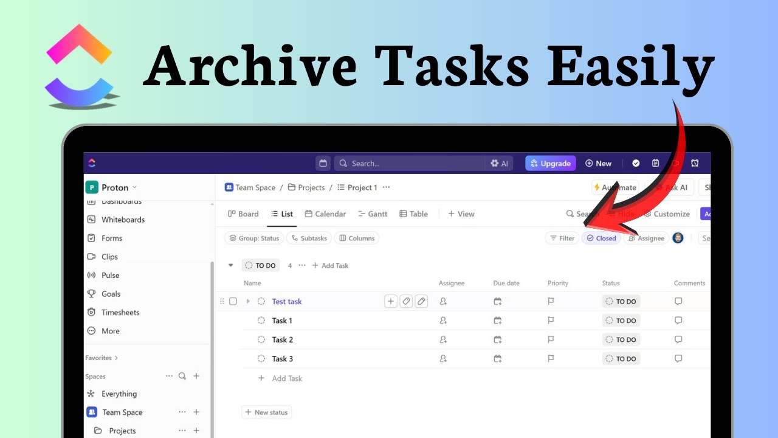Image resolution: width=778 pixels, height=438 pixels.
Task: Open the Filter button
Action: (x=562, y=238)
